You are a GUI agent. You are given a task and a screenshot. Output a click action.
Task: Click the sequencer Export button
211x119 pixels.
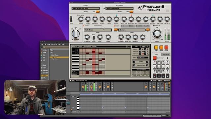pyautogui.click(x=75, y=47)
